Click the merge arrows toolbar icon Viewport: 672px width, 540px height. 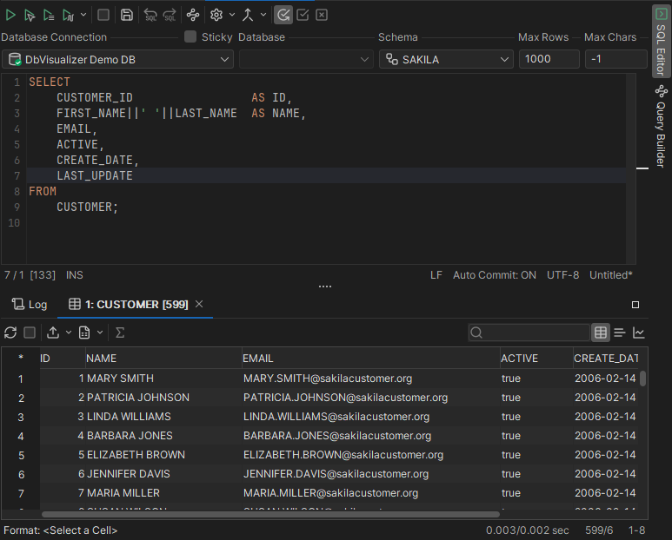pyautogui.click(x=248, y=16)
